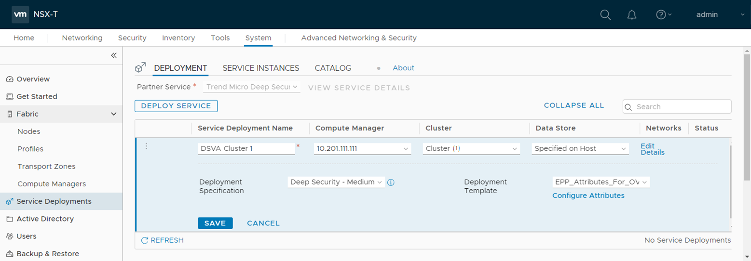The height and width of the screenshot is (261, 751).
Task: Open the Deployment Template dropdown
Action: [601, 182]
